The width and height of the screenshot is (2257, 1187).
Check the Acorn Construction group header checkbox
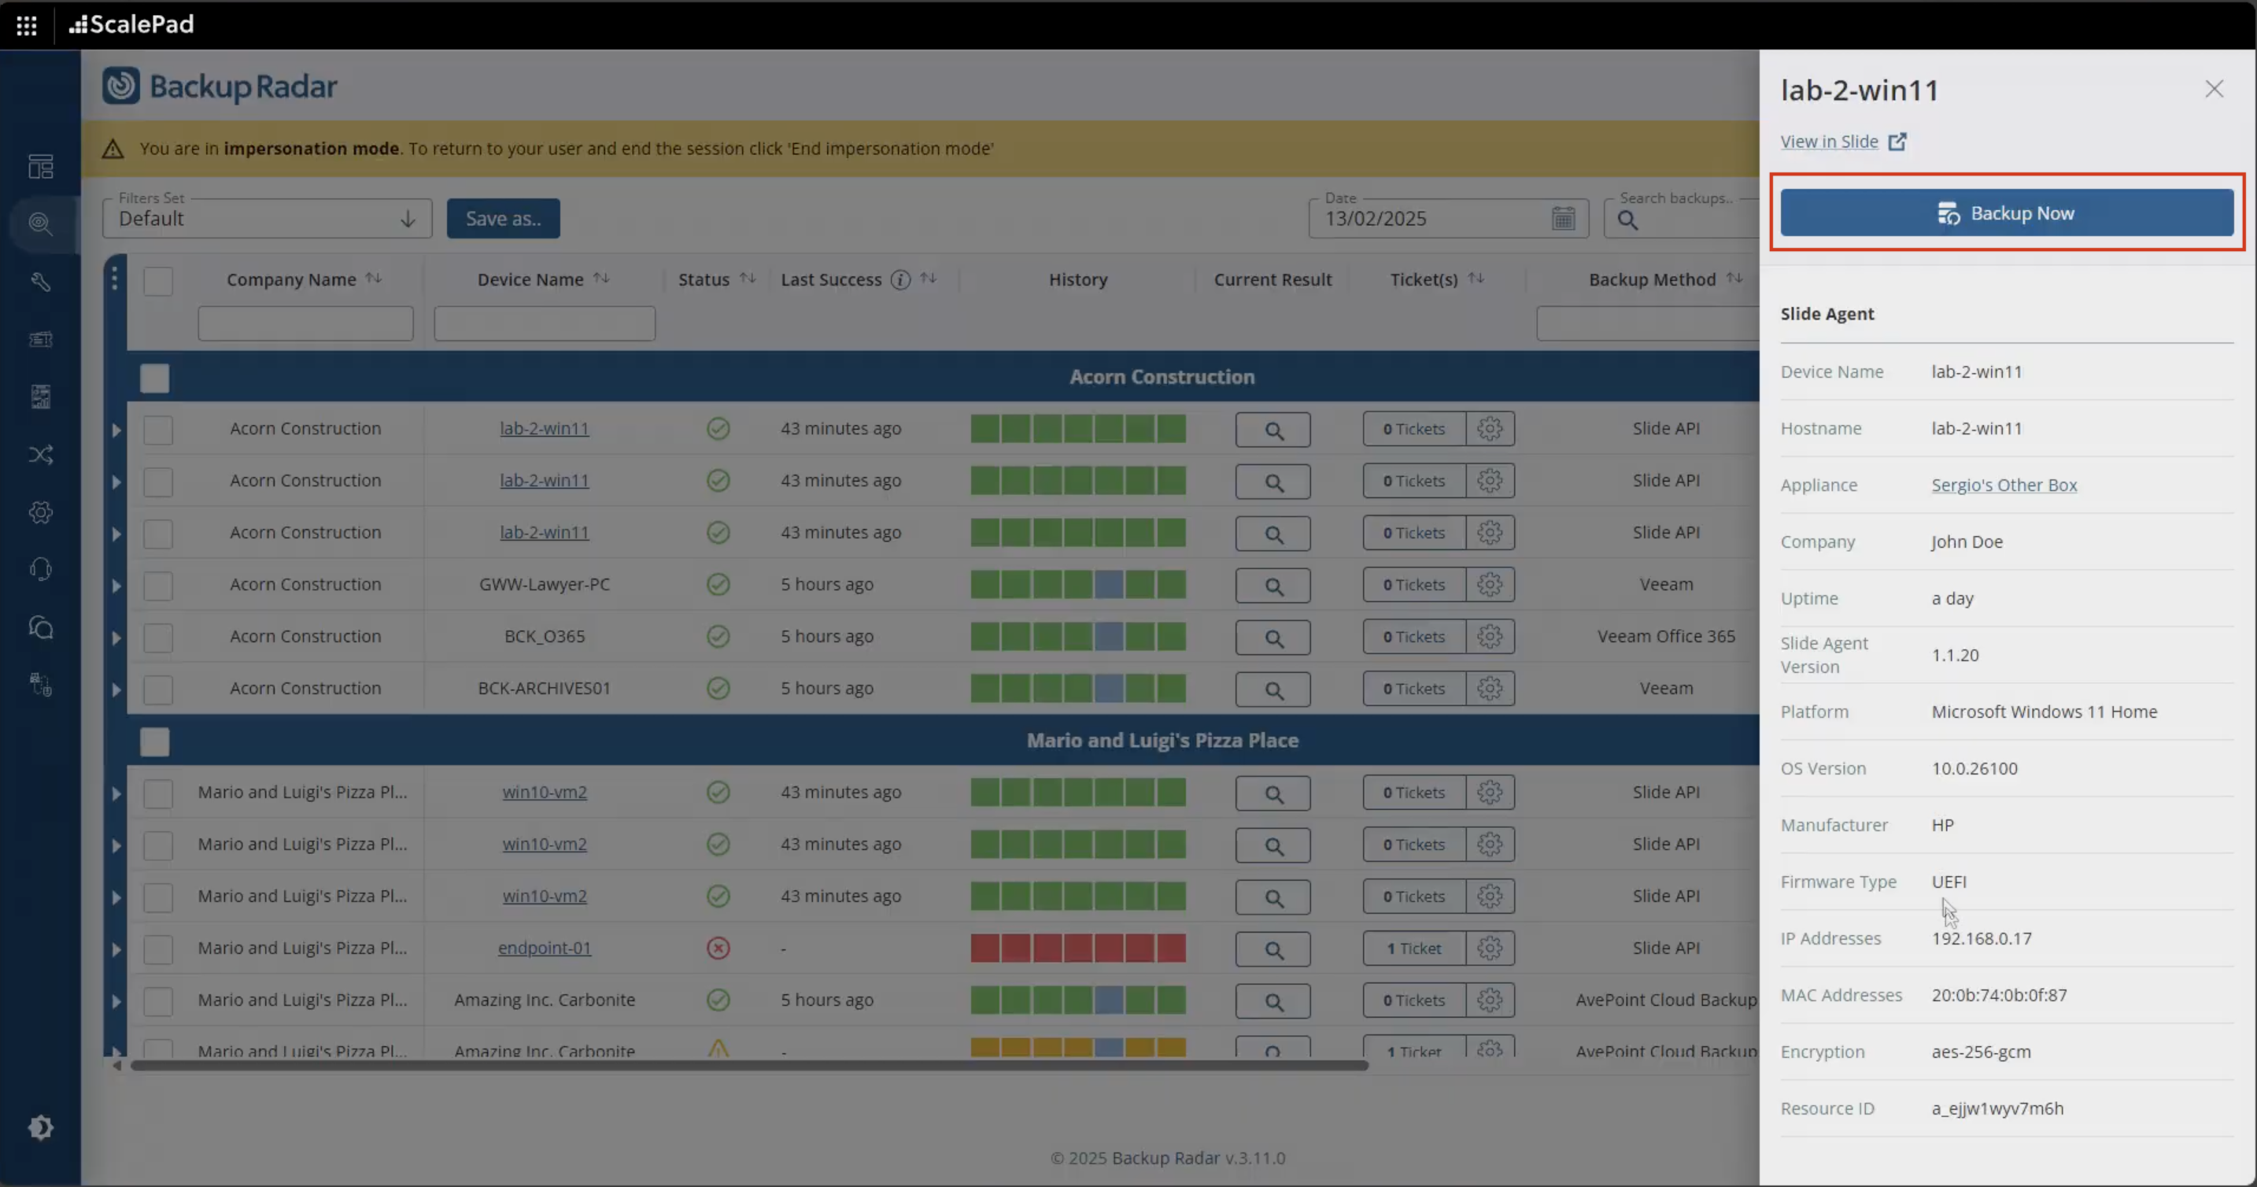(x=155, y=378)
